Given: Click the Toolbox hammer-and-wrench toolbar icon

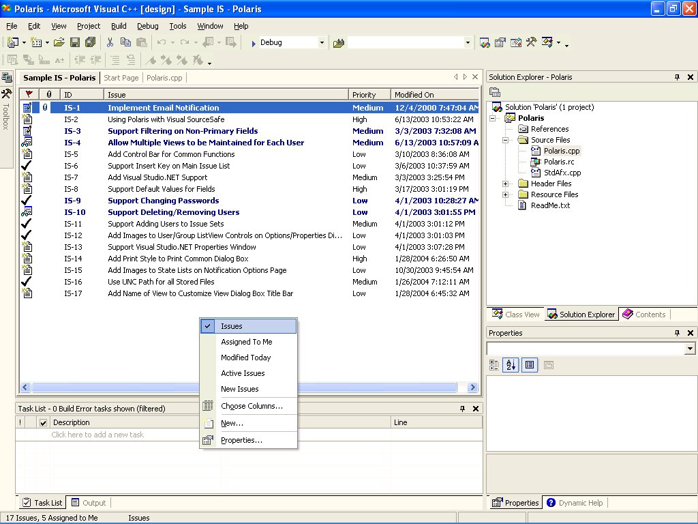Looking at the screenshot, I should 531,43.
